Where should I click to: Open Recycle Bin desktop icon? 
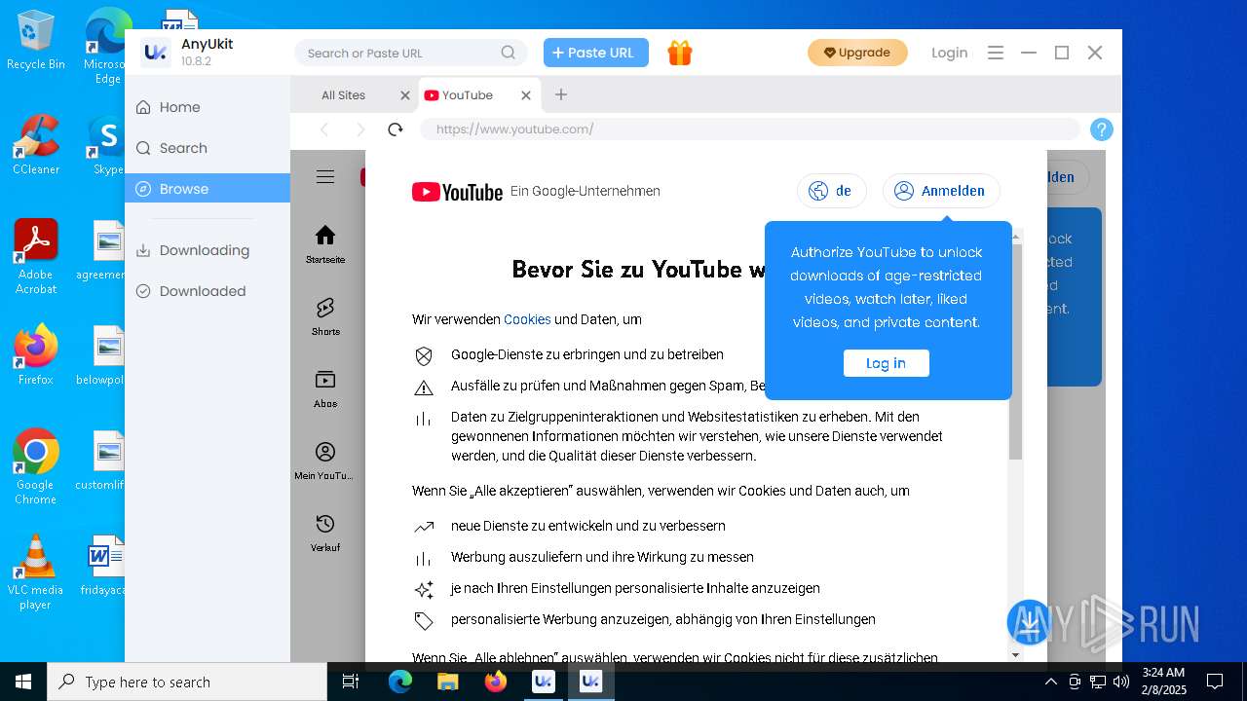[x=36, y=41]
